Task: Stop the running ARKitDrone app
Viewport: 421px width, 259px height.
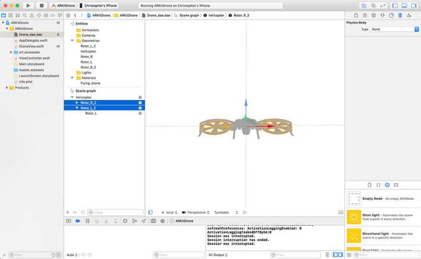Action: click(x=41, y=5)
